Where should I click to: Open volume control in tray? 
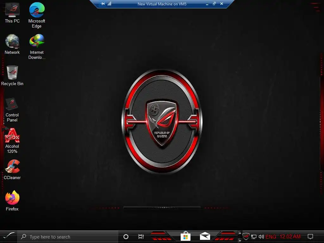click(261, 237)
